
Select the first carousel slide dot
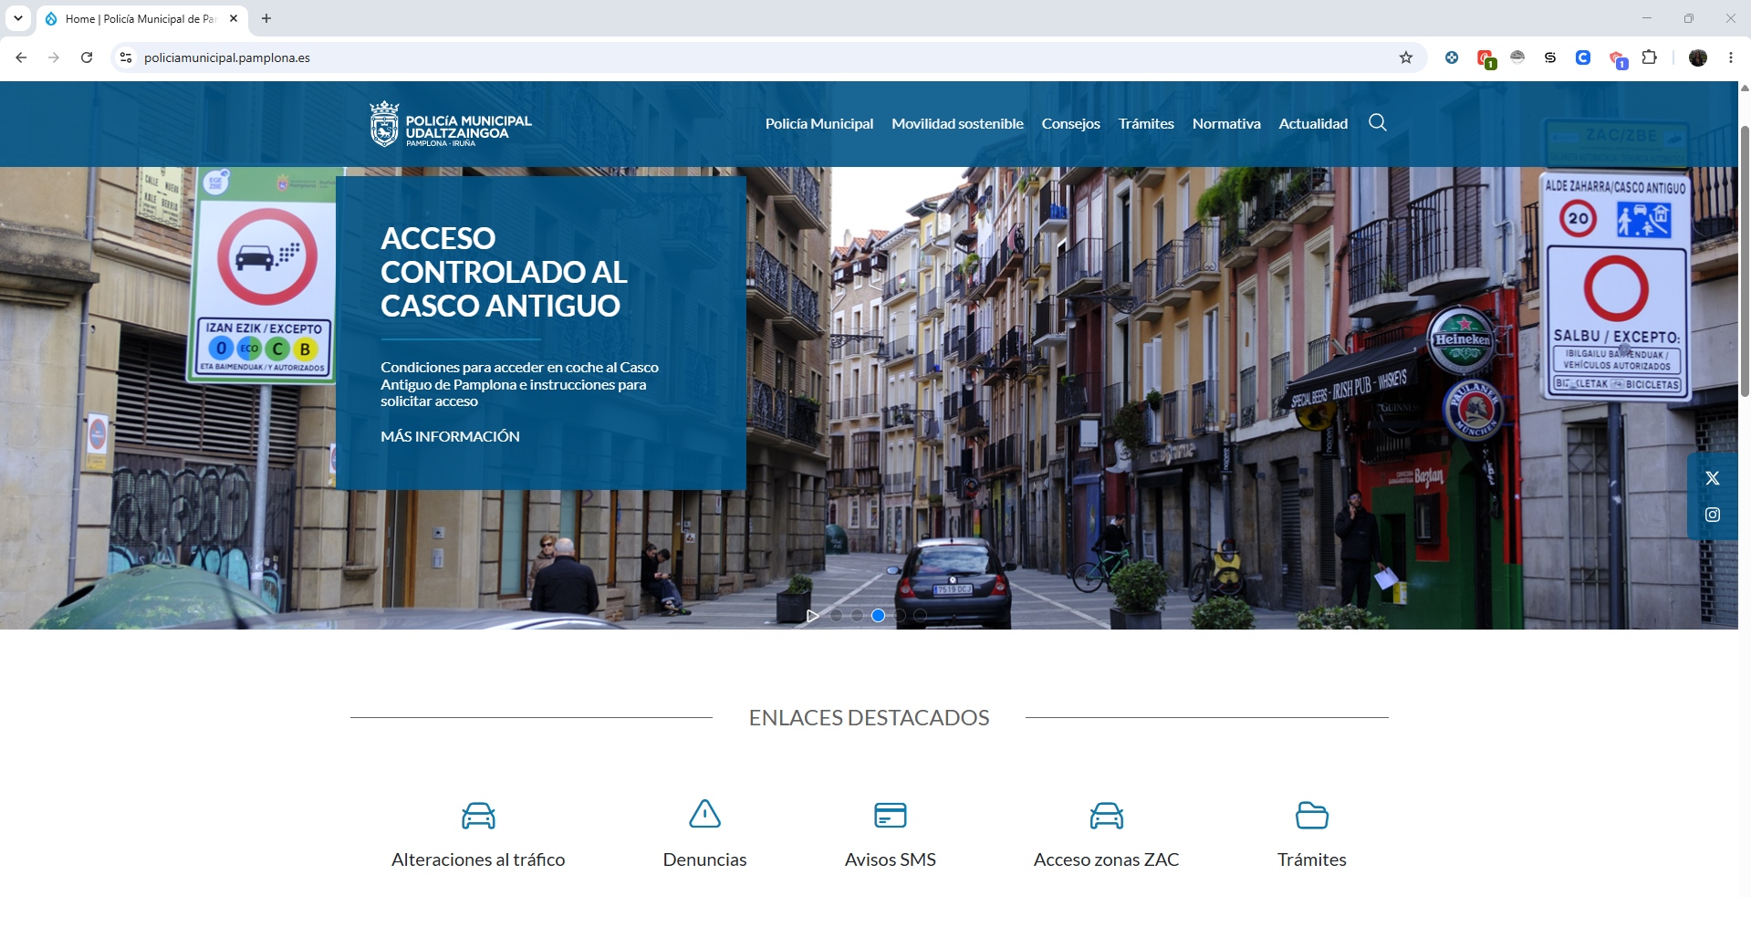pos(836,616)
